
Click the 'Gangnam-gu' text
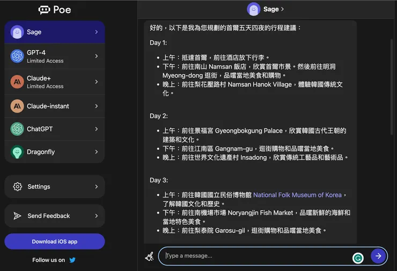tap(234, 149)
